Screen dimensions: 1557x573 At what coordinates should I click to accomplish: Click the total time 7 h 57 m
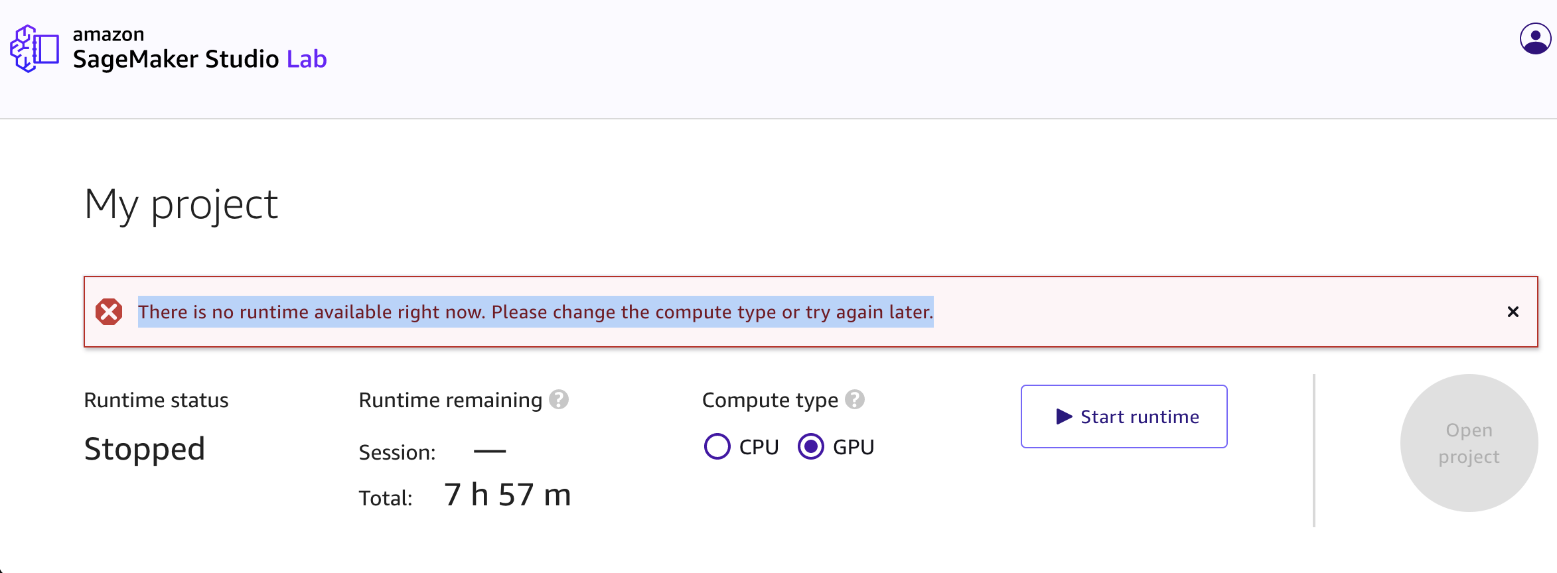click(x=508, y=495)
